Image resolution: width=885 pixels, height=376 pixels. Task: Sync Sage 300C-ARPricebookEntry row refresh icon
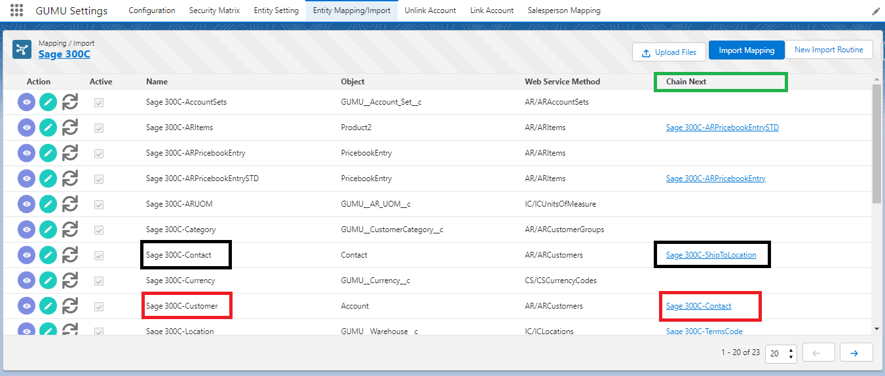click(69, 154)
